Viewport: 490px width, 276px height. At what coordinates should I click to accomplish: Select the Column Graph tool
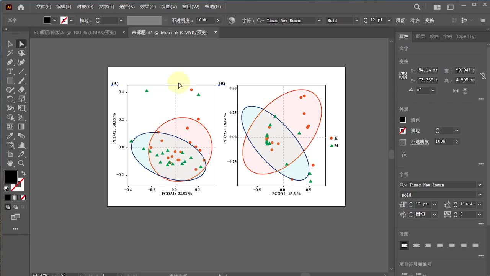(x=21, y=145)
